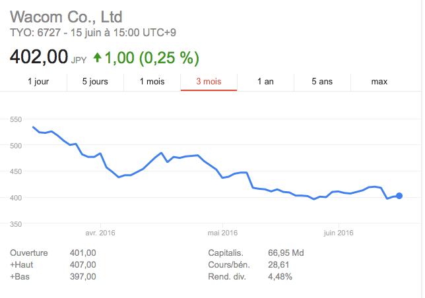Click the 402,00 current price
This screenshot has height=298, width=425.
[x=39, y=57]
